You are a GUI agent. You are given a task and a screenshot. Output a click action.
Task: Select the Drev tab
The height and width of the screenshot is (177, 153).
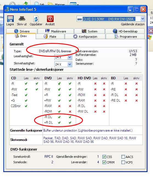pyautogui.click(x=21, y=36)
